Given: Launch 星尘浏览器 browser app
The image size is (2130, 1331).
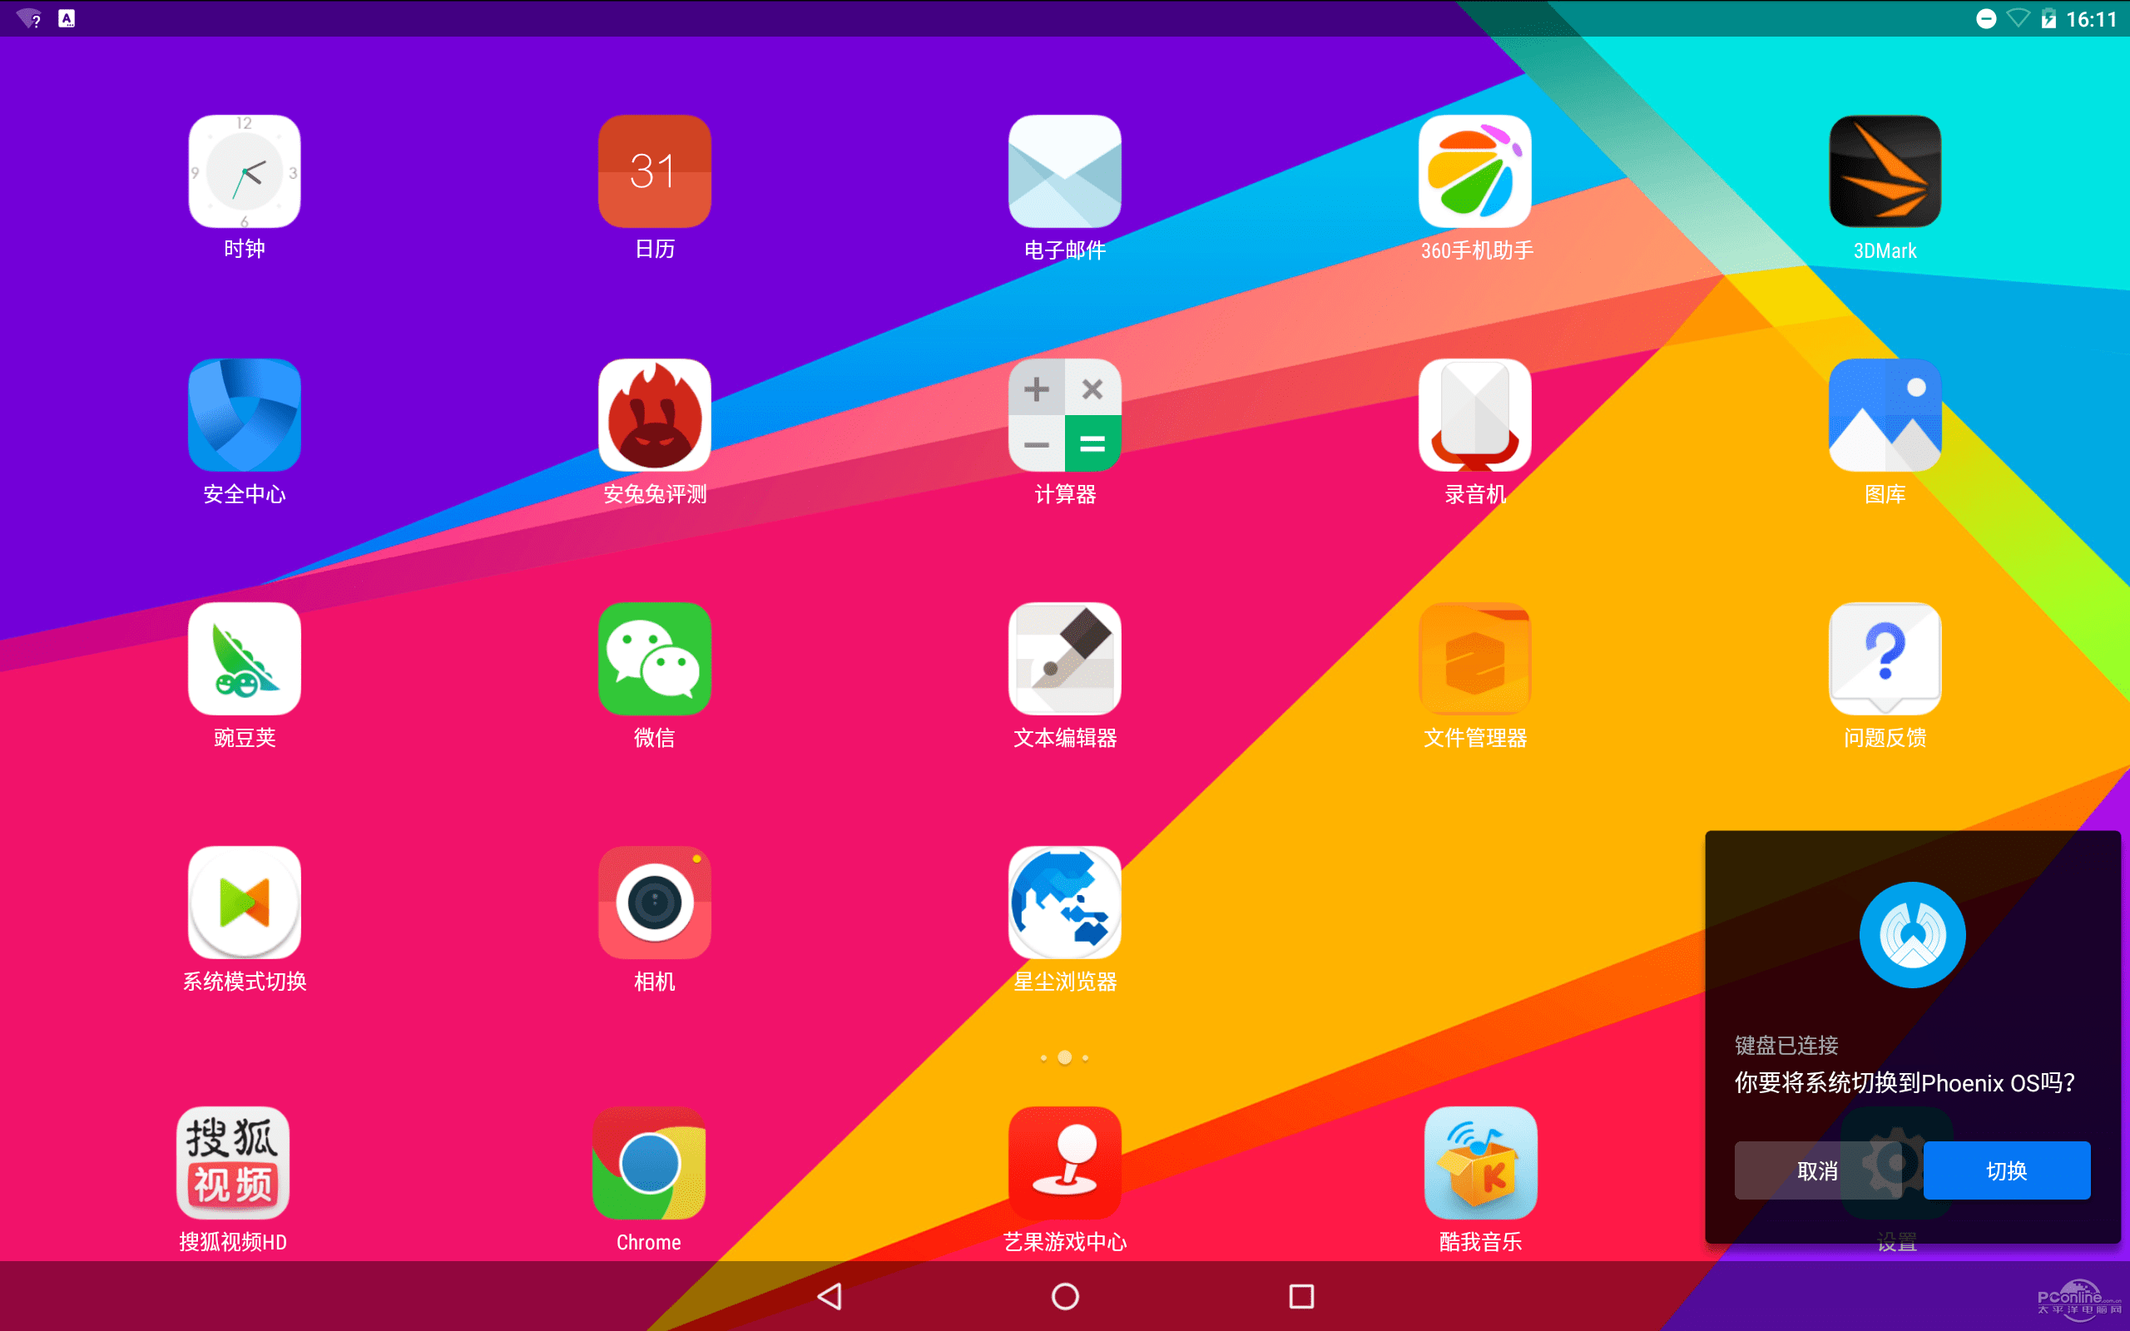Looking at the screenshot, I should point(1063,905).
